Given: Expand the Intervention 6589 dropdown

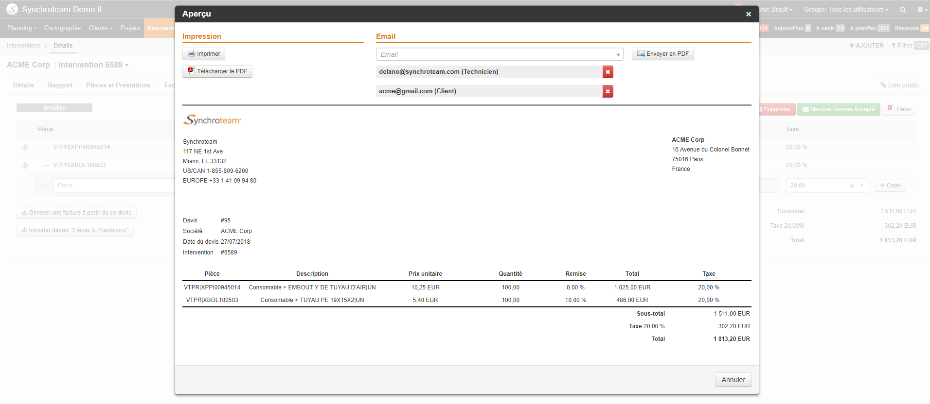Looking at the screenshot, I should [x=93, y=65].
